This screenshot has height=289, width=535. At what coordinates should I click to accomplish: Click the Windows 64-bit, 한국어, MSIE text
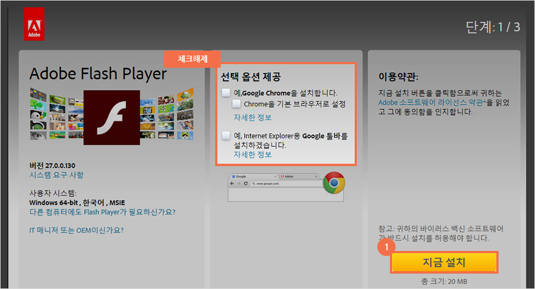[77, 203]
